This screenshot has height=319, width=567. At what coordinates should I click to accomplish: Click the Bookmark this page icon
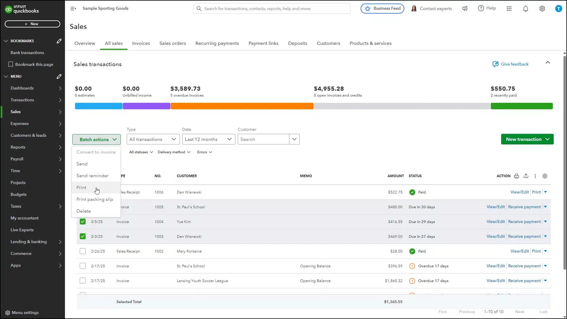(11, 64)
